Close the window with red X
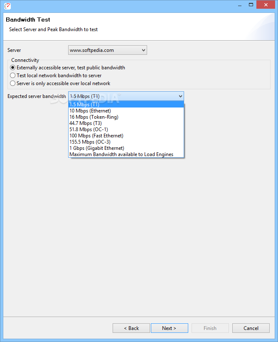 pyautogui.click(x=266, y=5)
